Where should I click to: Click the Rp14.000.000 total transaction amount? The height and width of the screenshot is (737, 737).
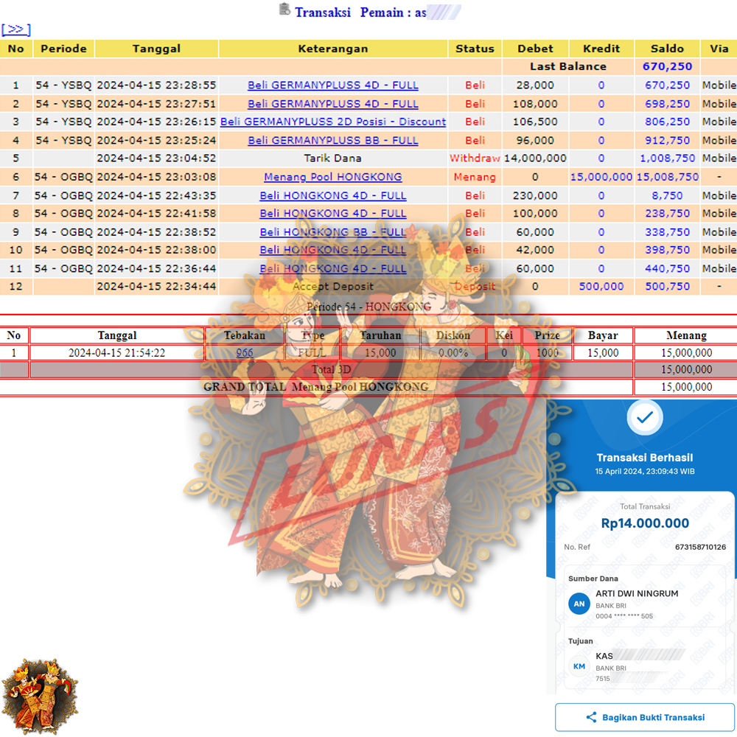645,523
